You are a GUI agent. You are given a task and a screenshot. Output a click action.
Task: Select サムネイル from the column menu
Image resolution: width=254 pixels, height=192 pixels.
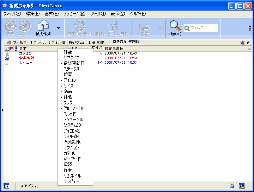pos(72,176)
